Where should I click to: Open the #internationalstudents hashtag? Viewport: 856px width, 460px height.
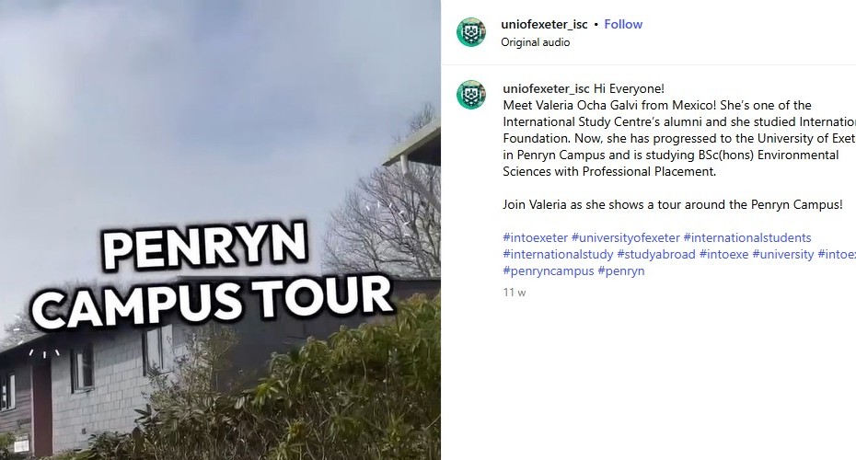click(747, 238)
